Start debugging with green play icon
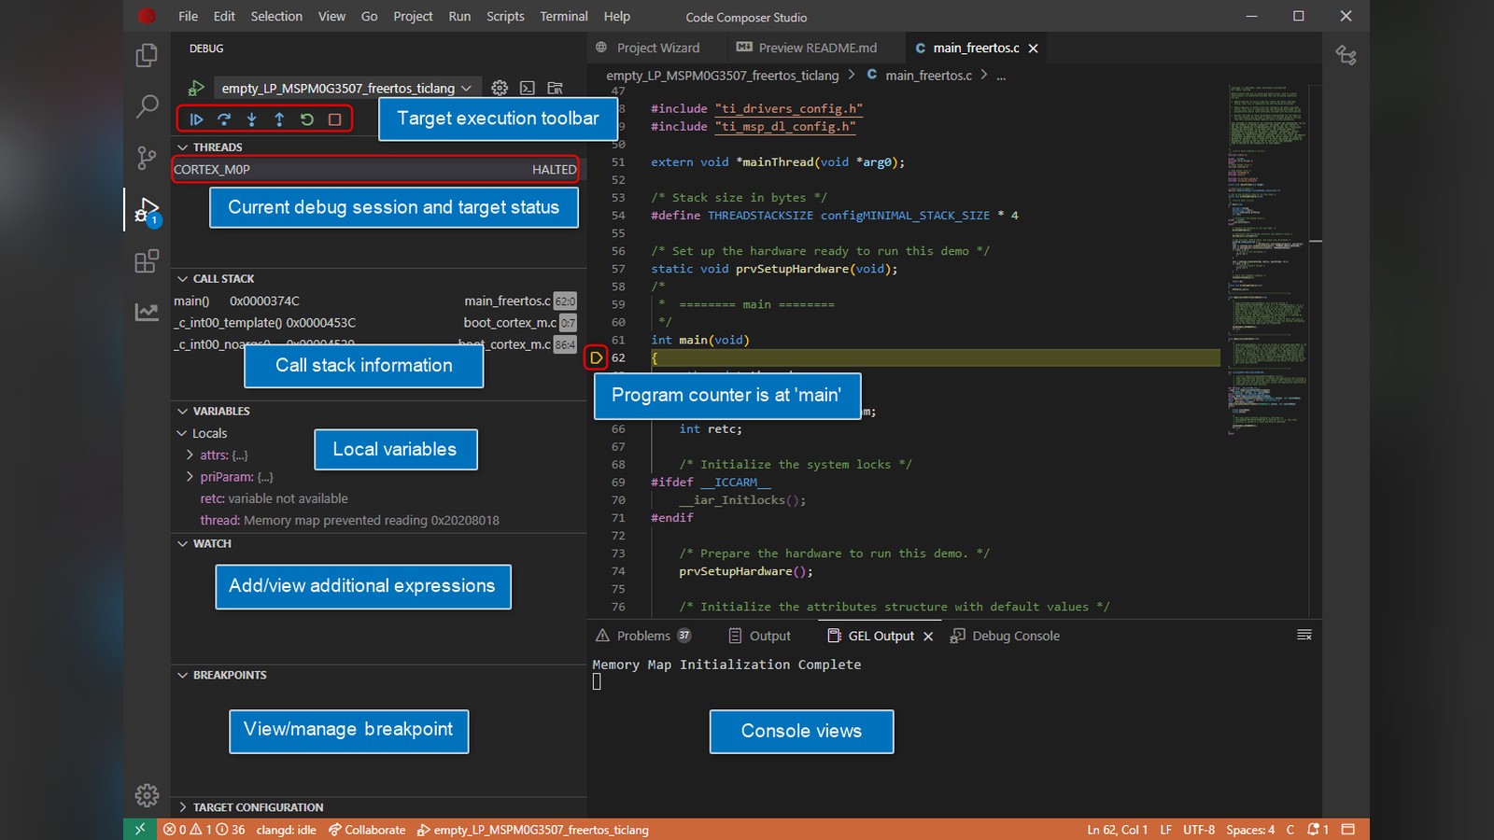The width and height of the screenshot is (1494, 840). coord(196,88)
